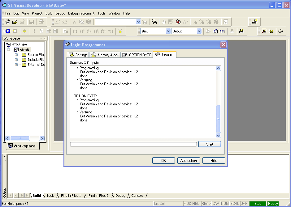Viewport: 291px width, 207px height.
Task: Open the Debug configuration dropdown
Action: tap(199, 31)
